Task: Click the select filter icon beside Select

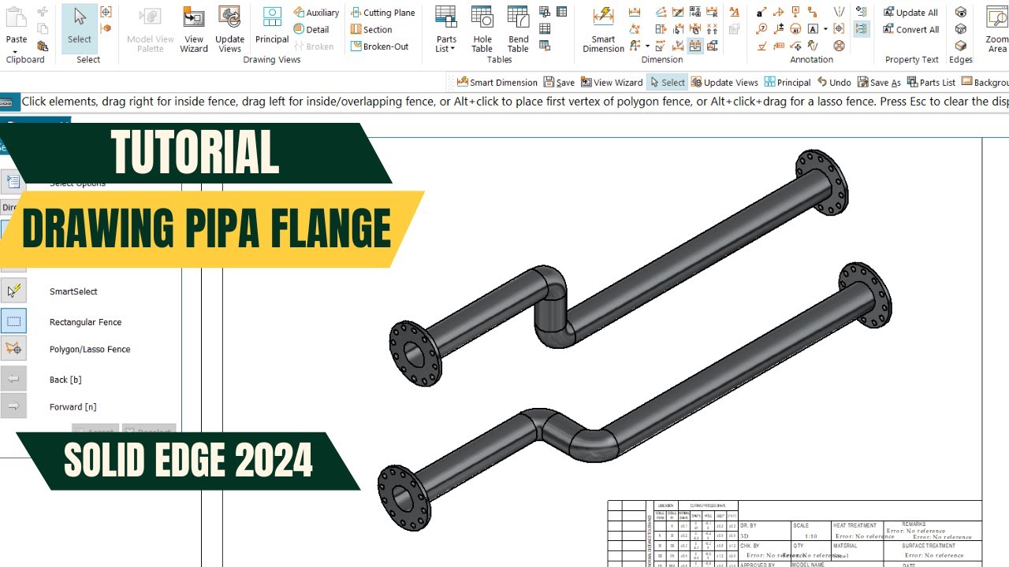Action: (106, 12)
